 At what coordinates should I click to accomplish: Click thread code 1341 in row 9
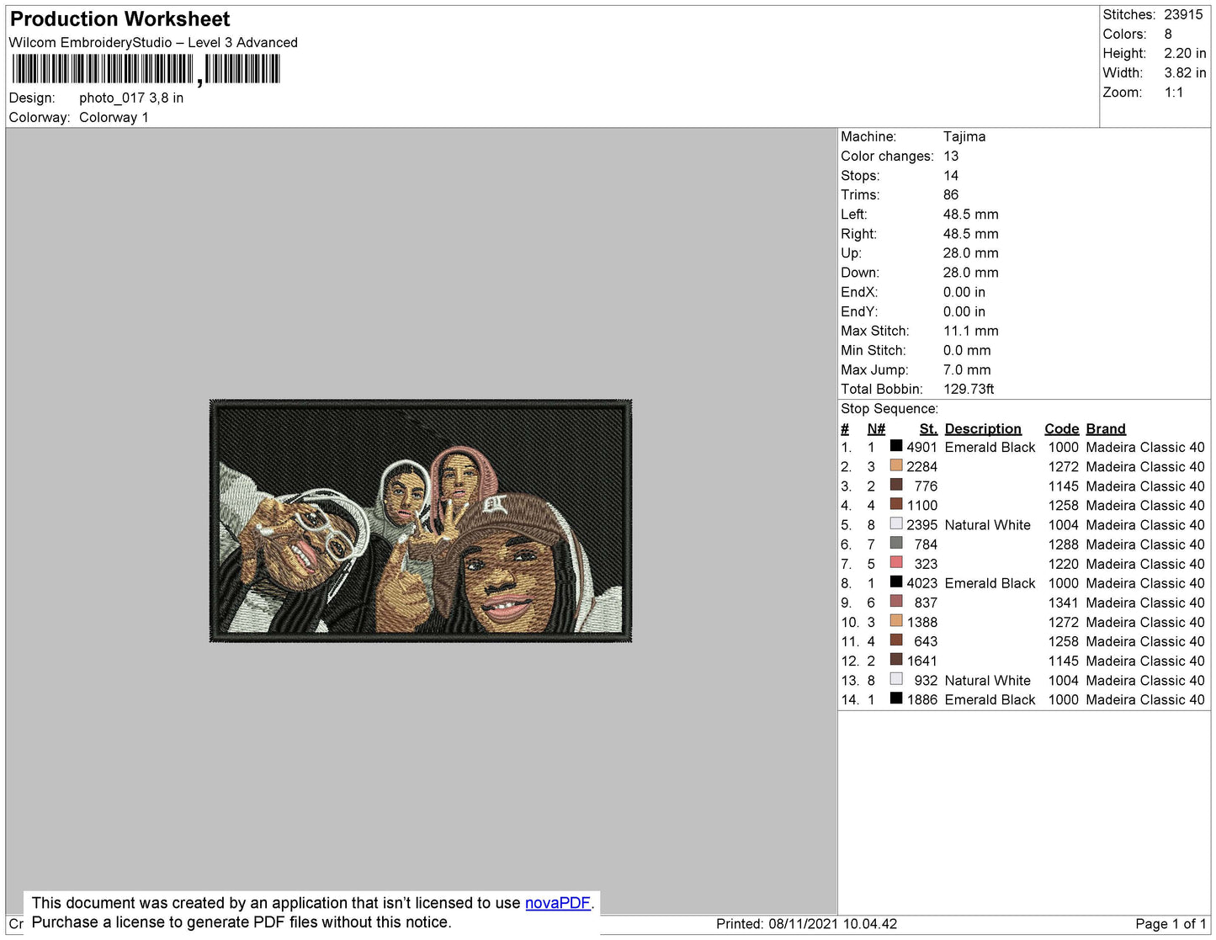(x=1063, y=603)
